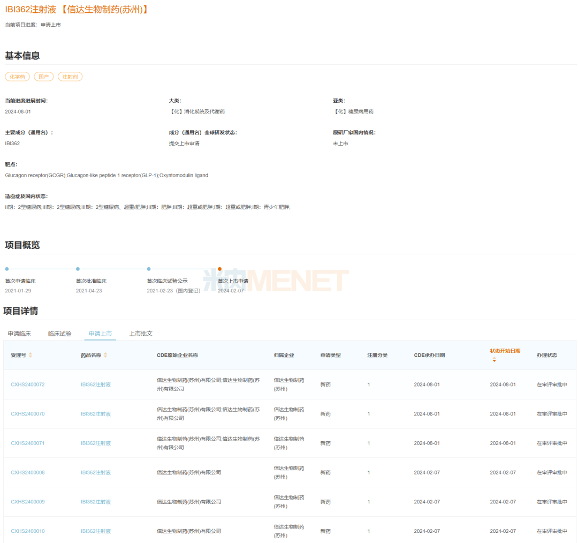Open IBI362注射液 link in CXHS2400009 row
The image size is (578, 543).
click(x=96, y=502)
